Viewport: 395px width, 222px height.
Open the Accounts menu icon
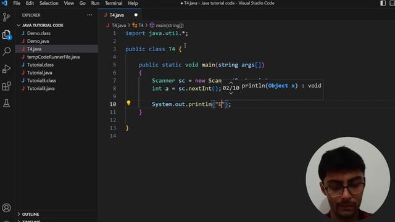(6, 208)
